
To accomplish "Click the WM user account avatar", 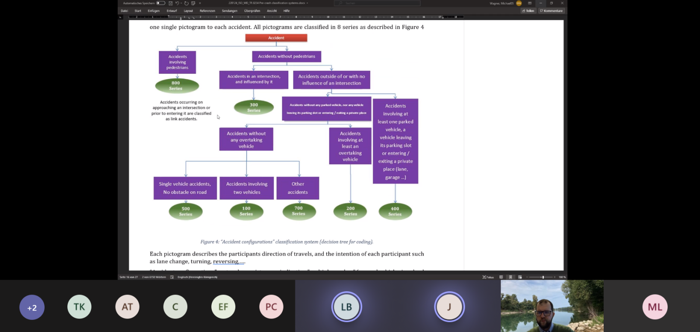I will click(x=519, y=3).
